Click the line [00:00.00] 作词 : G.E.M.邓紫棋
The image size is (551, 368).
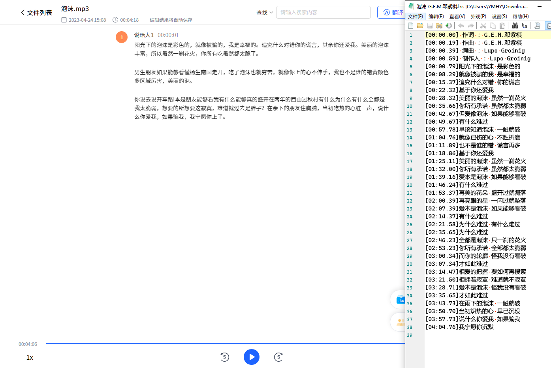[474, 35]
